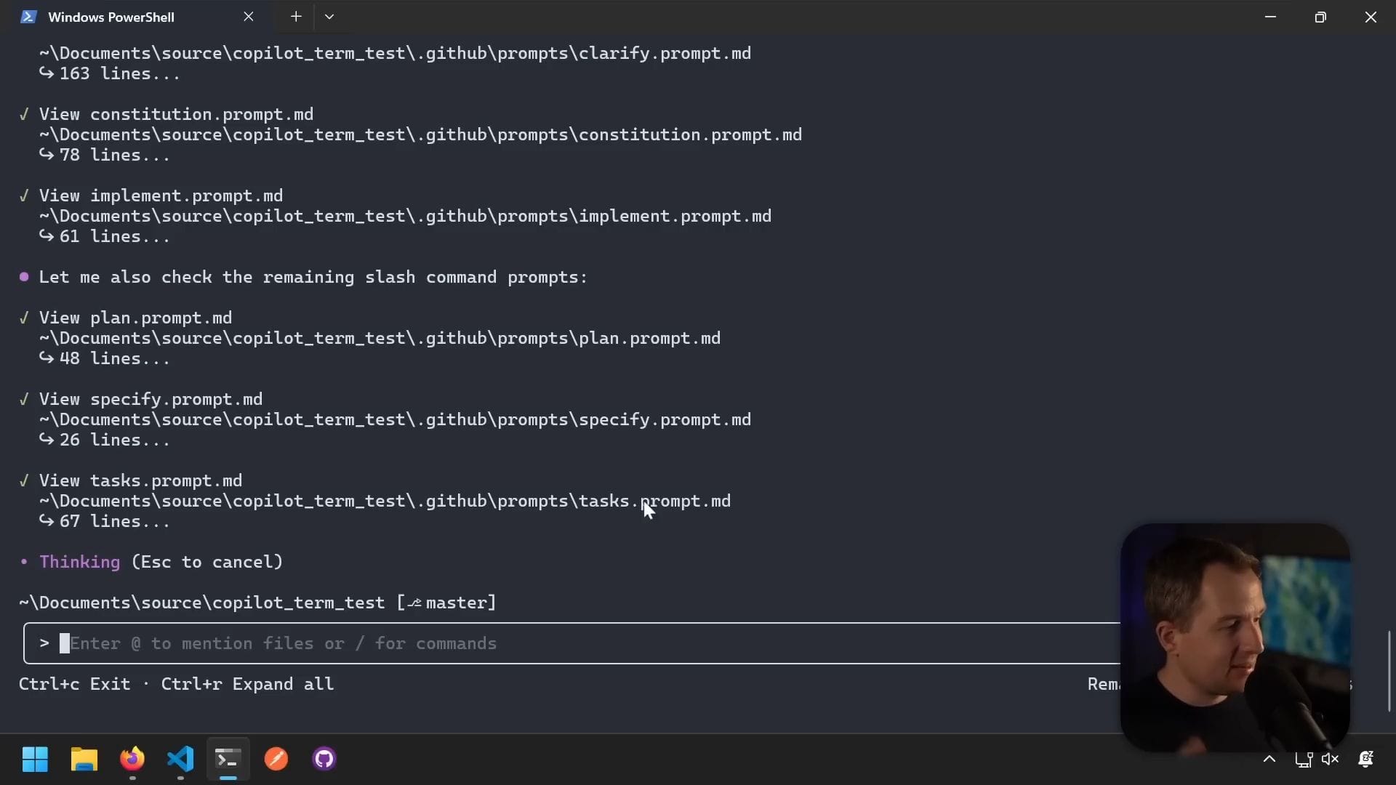The width and height of the screenshot is (1396, 785).
Task: Open the orange Postman-like taskbar app
Action: [276, 760]
